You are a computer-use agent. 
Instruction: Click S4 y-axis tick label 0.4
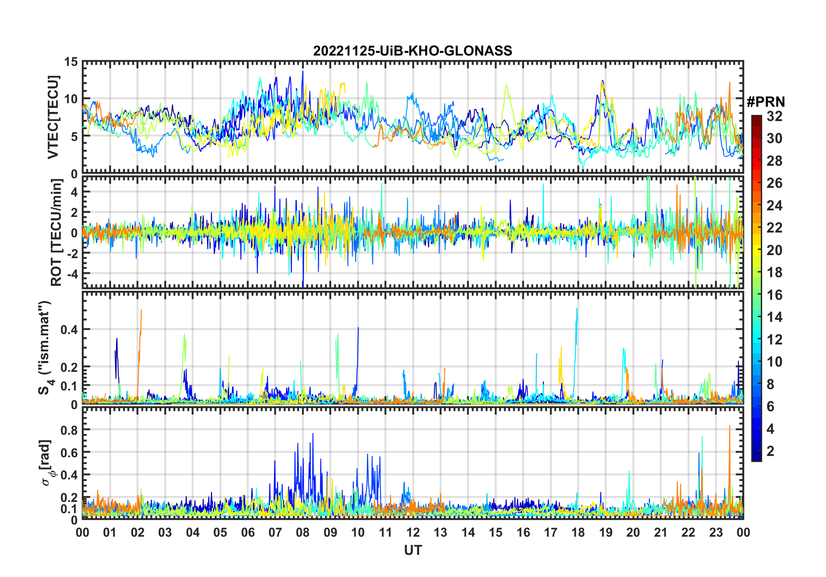click(x=69, y=329)
